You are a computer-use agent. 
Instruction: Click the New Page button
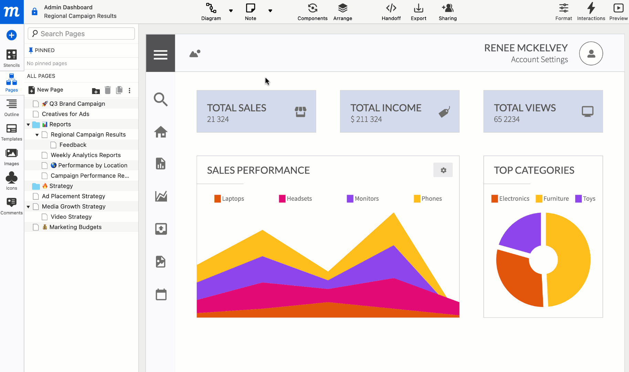click(x=46, y=90)
